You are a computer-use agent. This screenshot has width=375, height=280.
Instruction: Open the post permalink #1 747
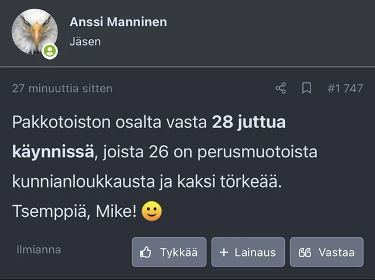click(x=345, y=89)
